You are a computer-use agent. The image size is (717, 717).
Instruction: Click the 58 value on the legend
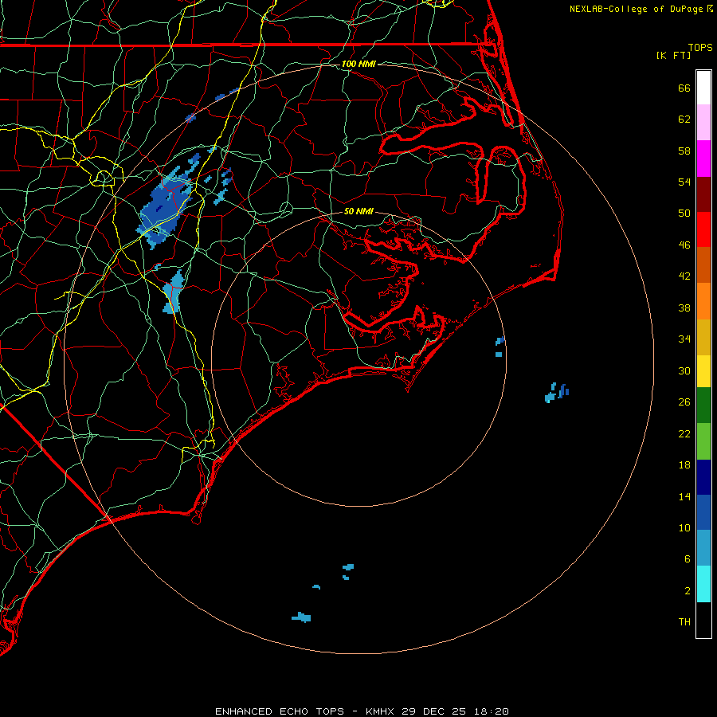[684, 151]
